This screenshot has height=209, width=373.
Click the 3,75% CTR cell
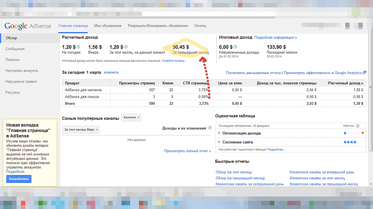[x=203, y=90]
